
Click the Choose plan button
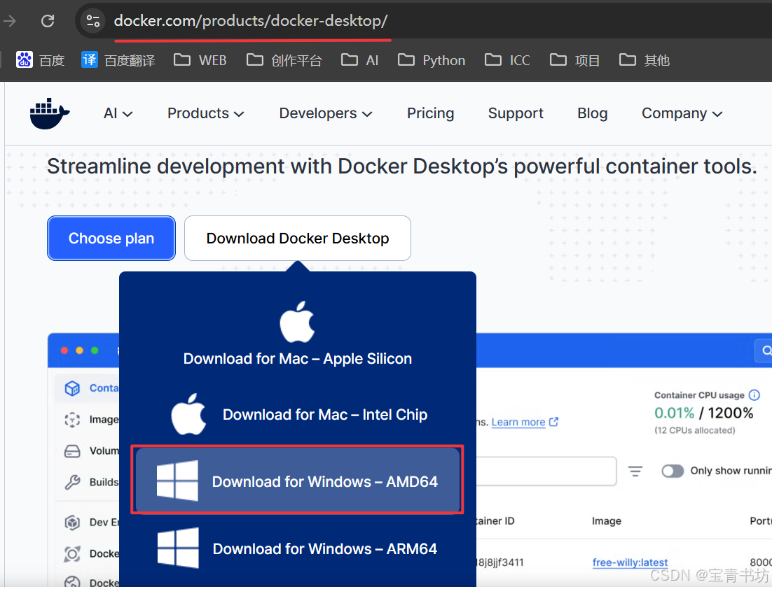pos(111,238)
